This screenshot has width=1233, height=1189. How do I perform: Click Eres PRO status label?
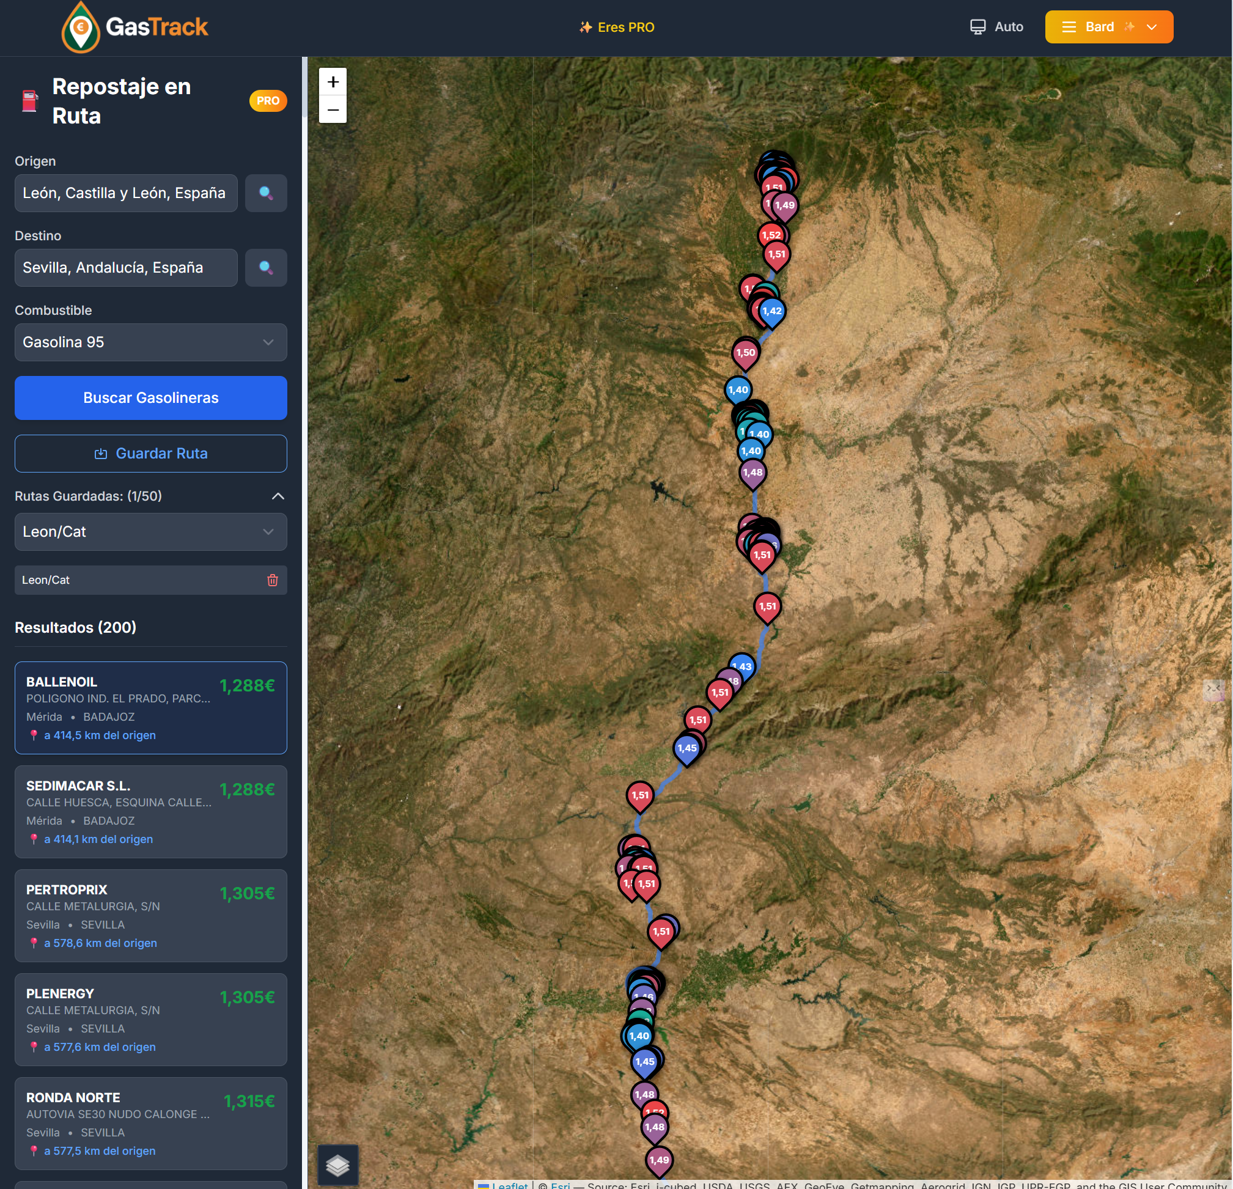coord(617,27)
